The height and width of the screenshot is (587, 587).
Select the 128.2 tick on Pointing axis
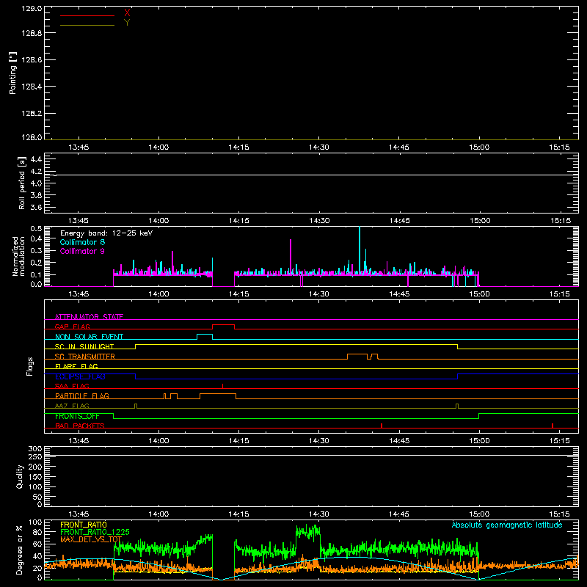[x=32, y=114]
